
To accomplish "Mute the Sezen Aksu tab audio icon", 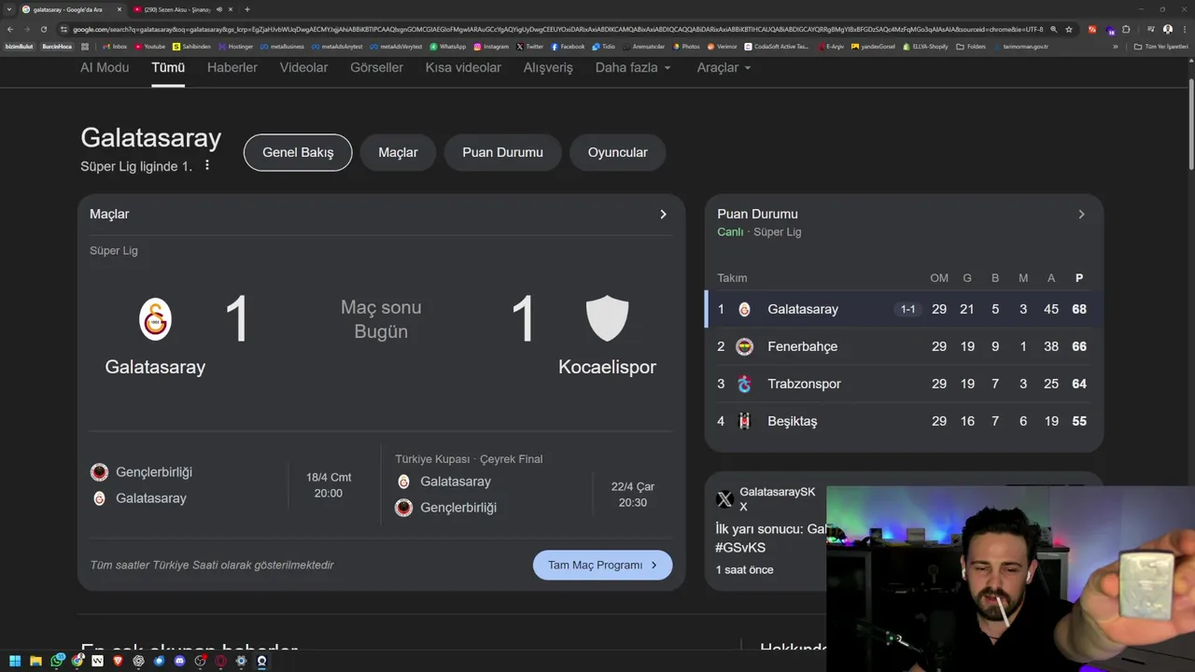I will point(219,9).
